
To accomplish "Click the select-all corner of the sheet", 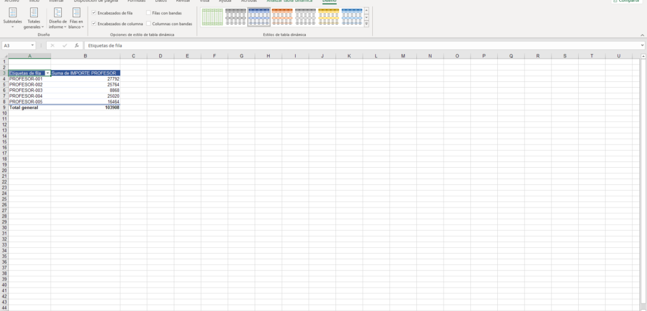I will click(4, 56).
